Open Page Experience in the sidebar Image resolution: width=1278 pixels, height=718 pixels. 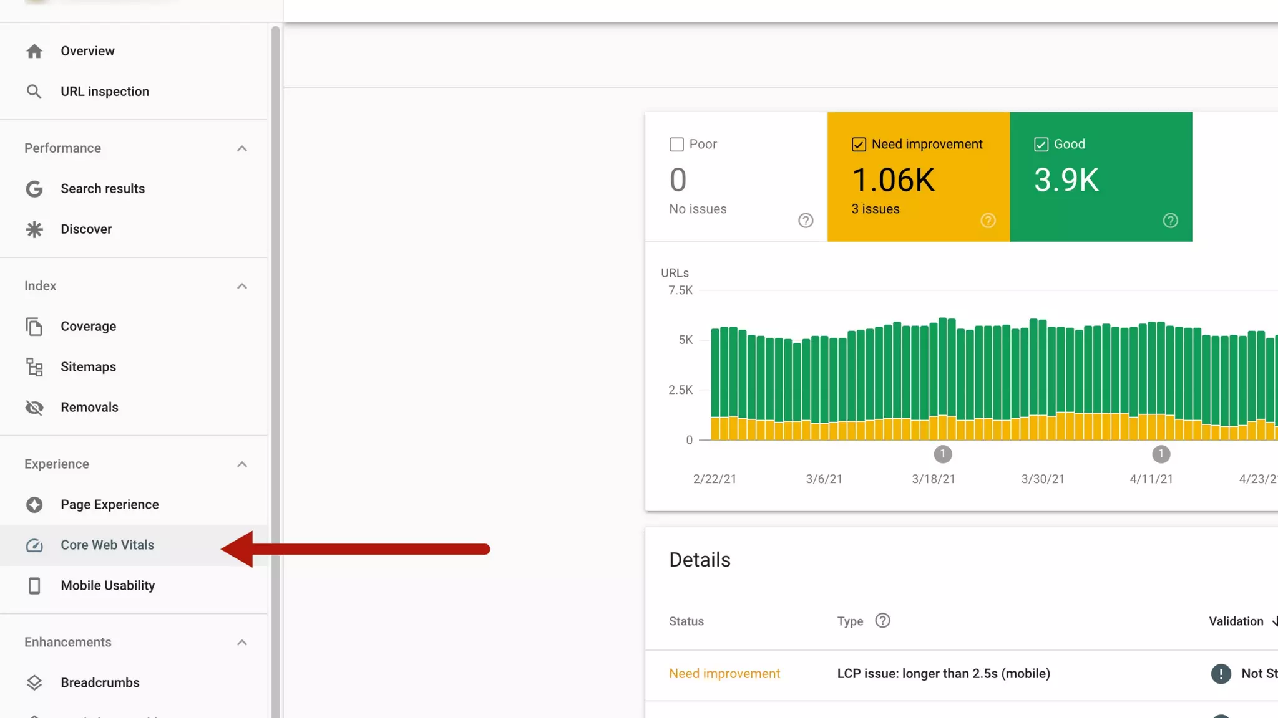[110, 505]
